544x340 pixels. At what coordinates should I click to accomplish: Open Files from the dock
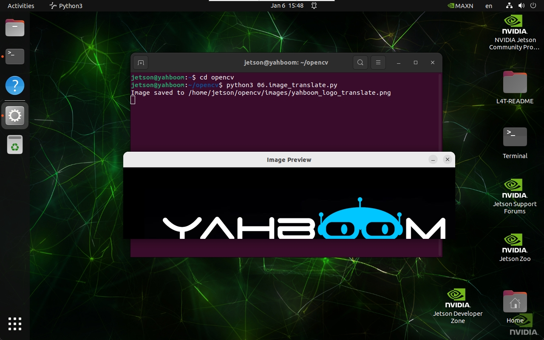click(15, 28)
